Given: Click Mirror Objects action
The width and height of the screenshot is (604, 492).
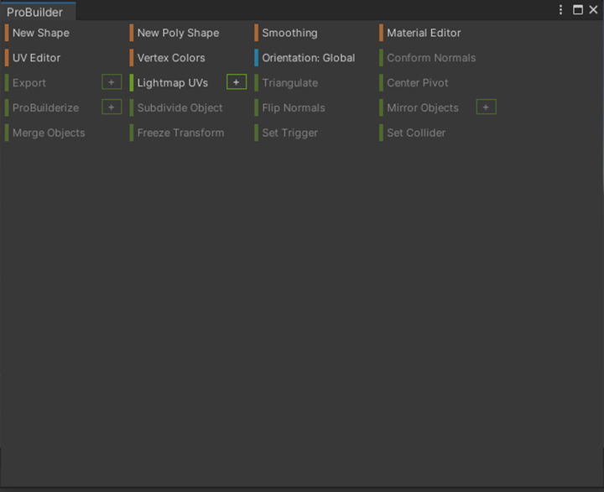Looking at the screenshot, I should [423, 108].
